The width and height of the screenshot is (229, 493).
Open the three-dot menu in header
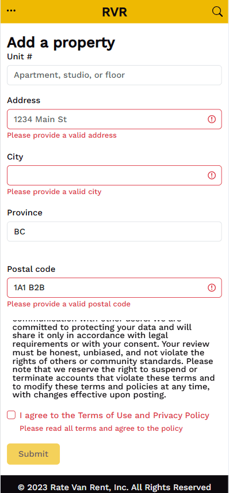pos(11,11)
